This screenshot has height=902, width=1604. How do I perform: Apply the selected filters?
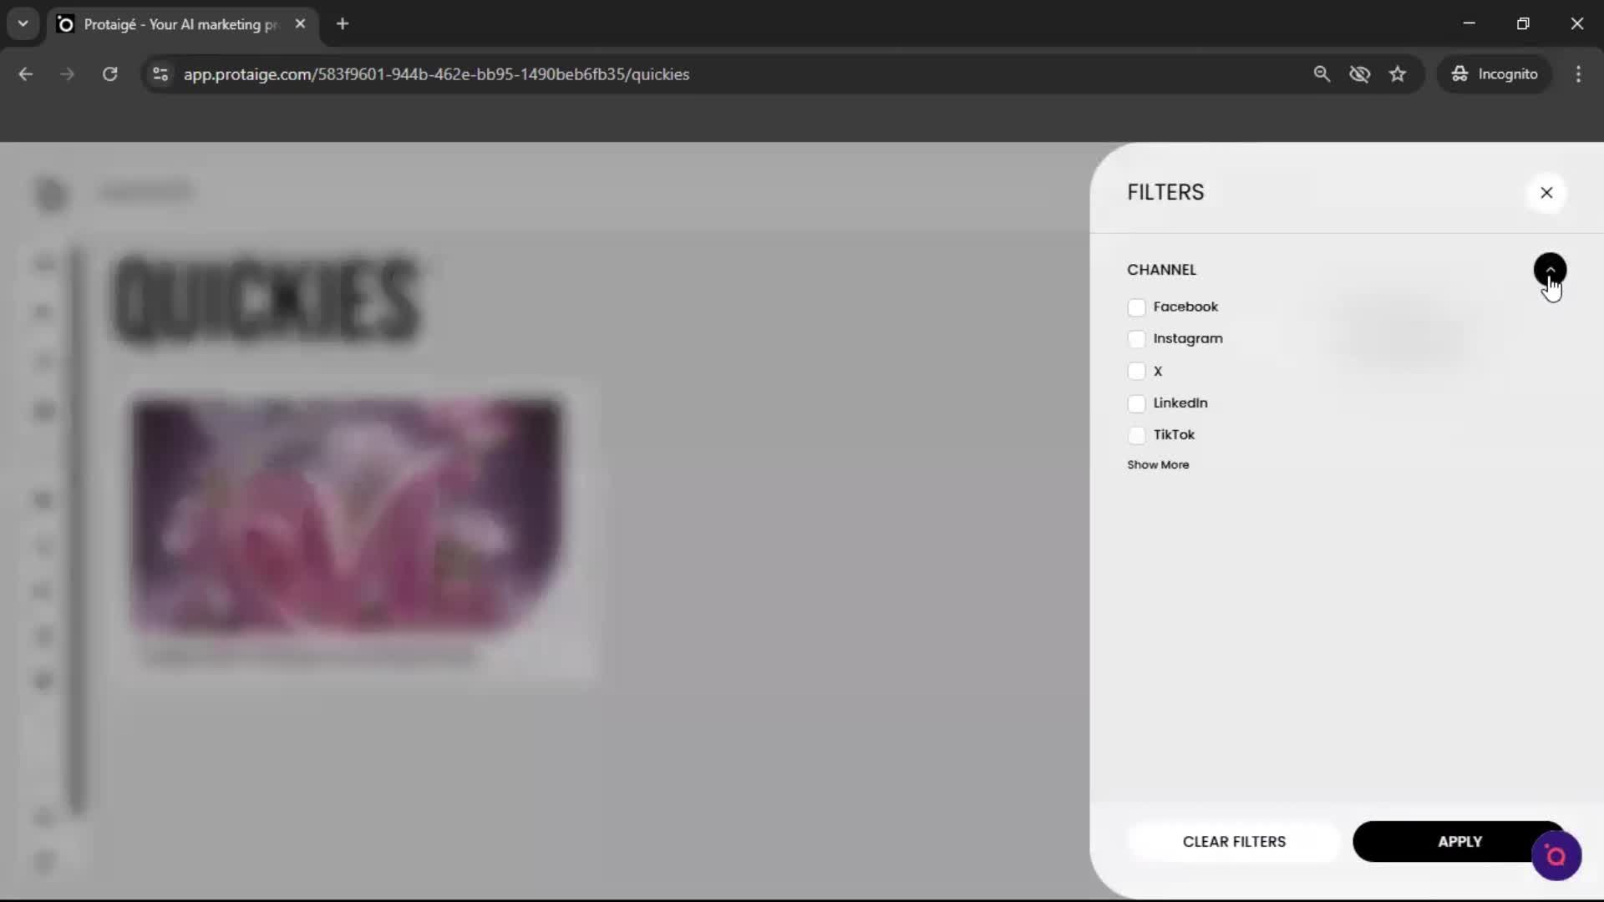click(1460, 842)
